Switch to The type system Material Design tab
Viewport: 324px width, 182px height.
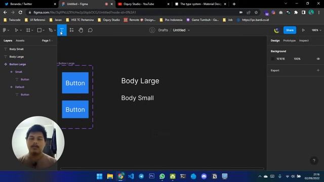click(200, 4)
